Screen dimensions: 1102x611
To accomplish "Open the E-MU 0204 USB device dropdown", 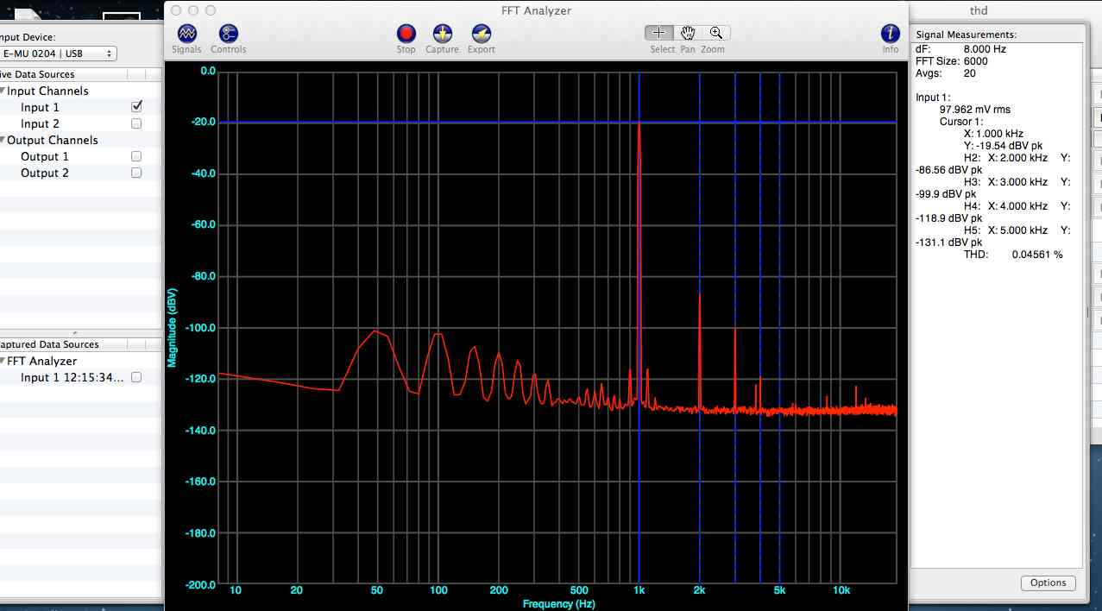I will pos(58,54).
